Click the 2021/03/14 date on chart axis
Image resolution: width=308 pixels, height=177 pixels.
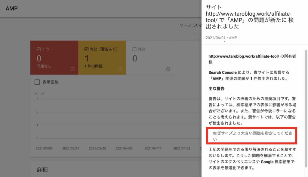click(x=71, y=148)
